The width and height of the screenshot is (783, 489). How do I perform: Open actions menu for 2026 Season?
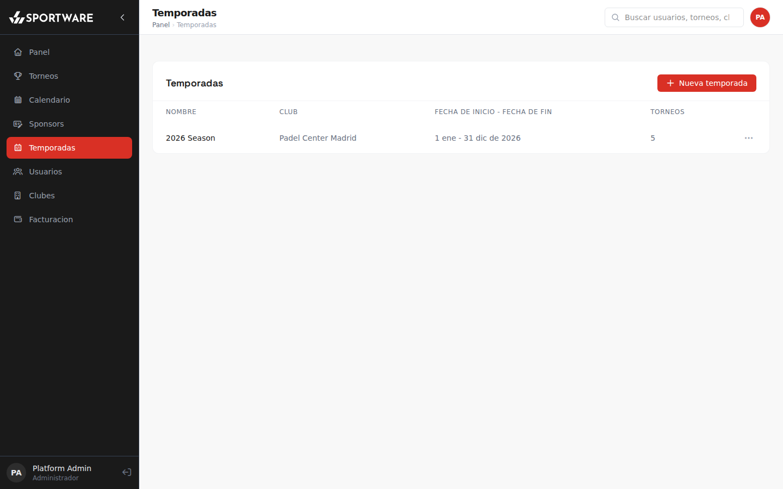[x=749, y=138]
